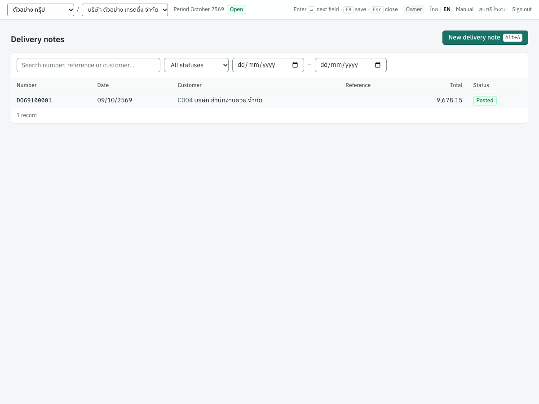
Task: Expand the All statuses filter
Action: [x=196, y=65]
